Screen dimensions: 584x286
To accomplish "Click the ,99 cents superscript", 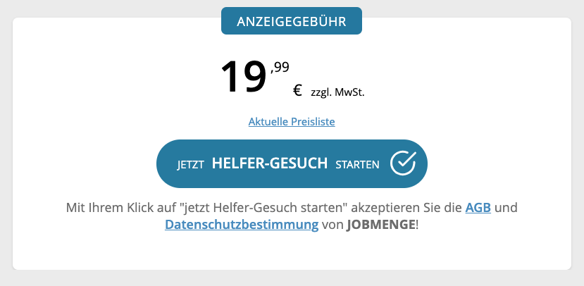I will pos(280,68).
